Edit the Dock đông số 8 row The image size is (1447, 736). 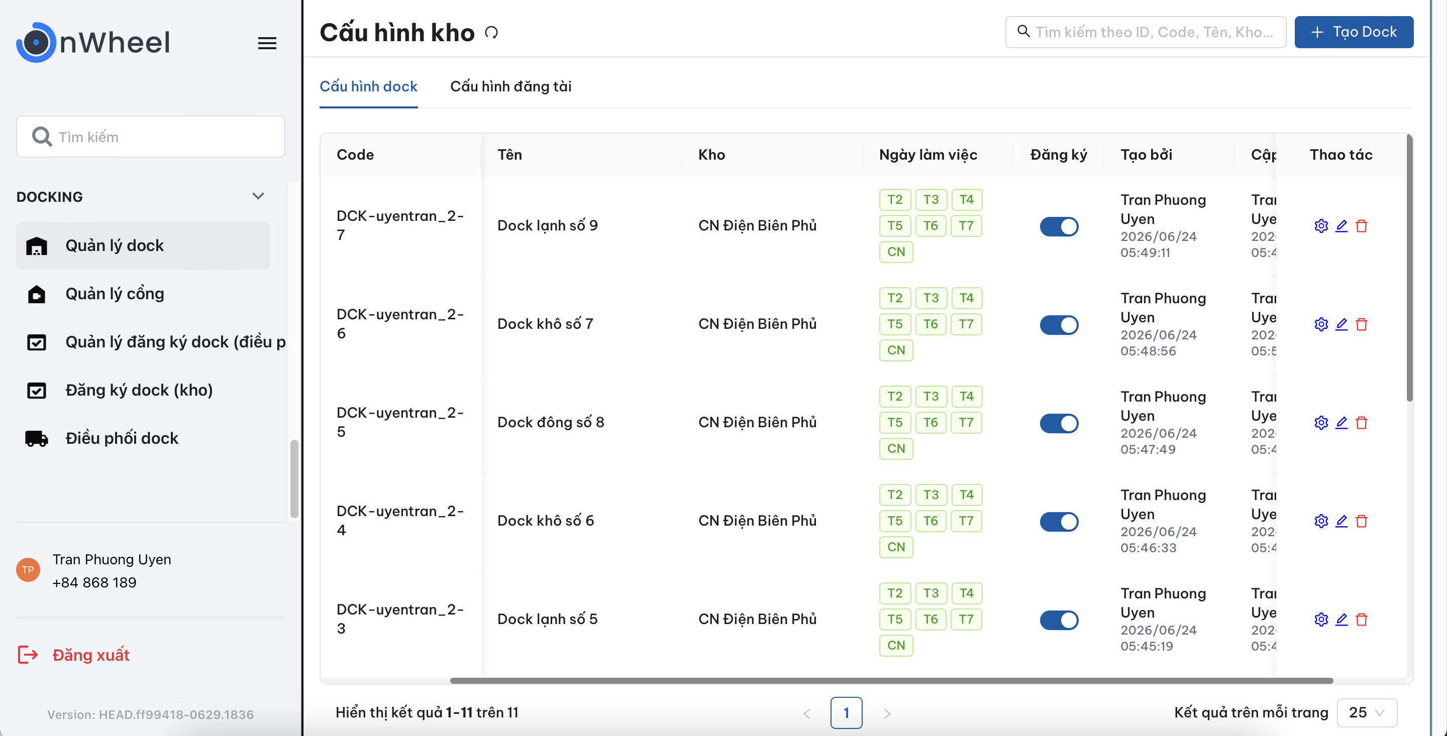pos(1341,422)
